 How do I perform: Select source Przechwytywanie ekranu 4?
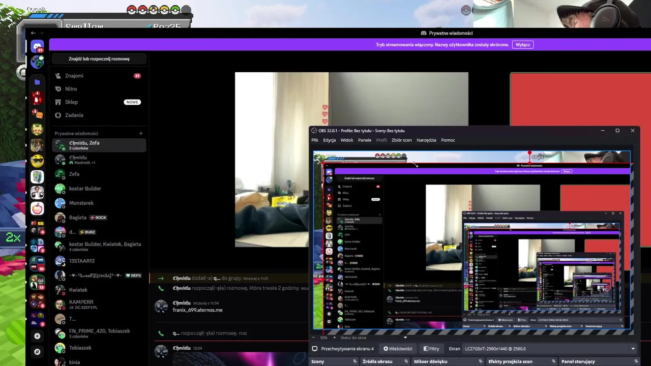pos(347,349)
